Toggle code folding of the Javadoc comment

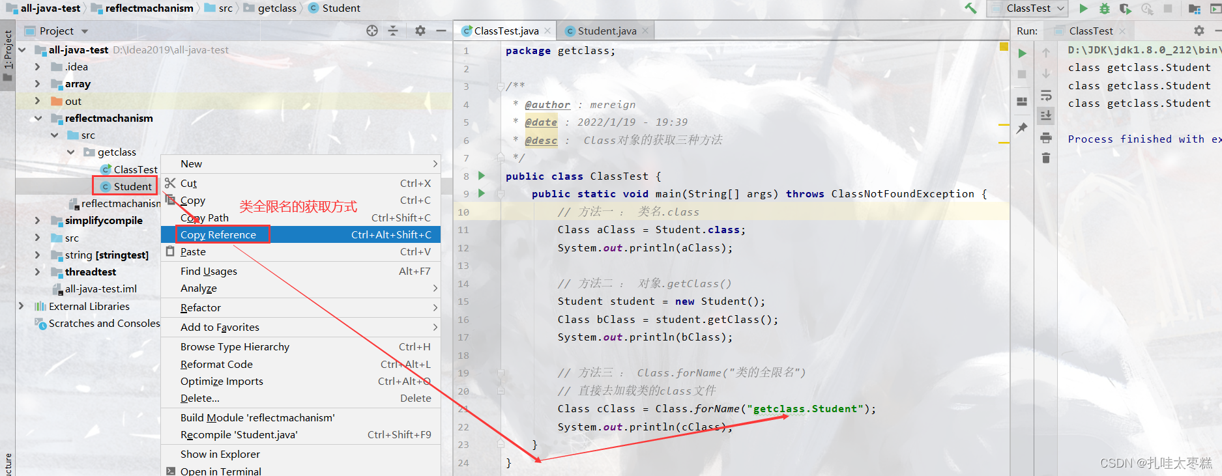tap(501, 86)
